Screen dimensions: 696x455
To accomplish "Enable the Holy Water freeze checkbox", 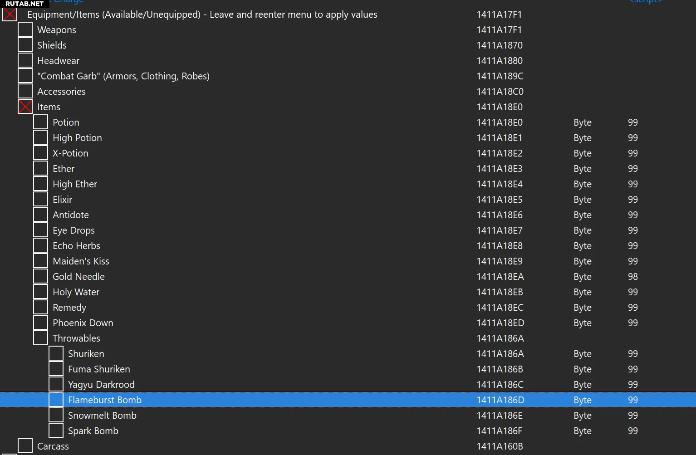I will point(40,292).
